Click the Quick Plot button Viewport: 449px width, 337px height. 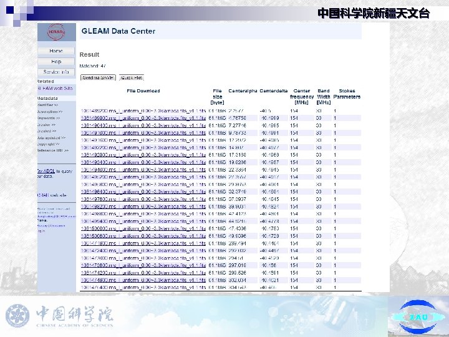point(132,77)
